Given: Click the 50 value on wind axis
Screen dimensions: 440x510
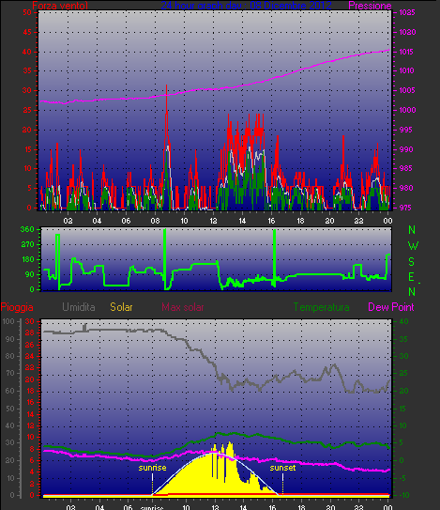Looking at the screenshot, I should (27, 13).
